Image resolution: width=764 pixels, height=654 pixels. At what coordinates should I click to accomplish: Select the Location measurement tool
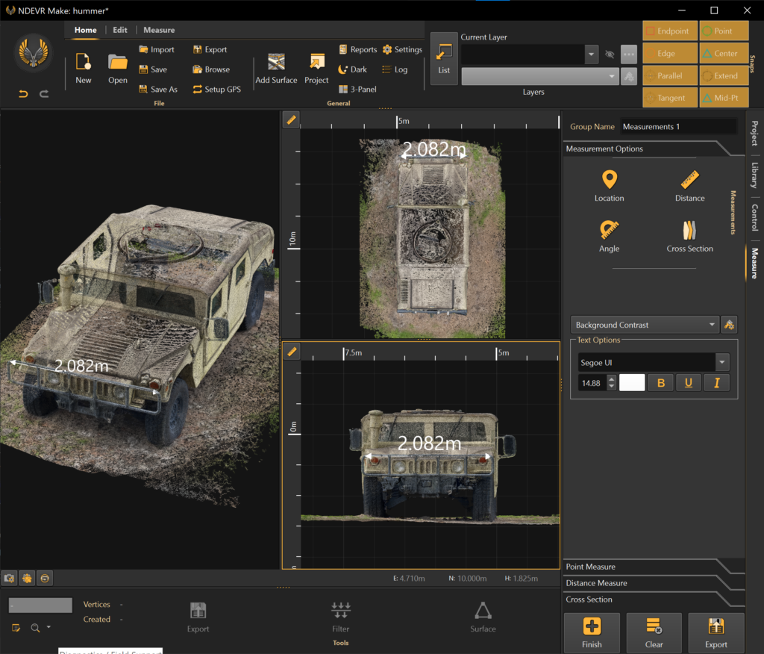pyautogui.click(x=609, y=185)
